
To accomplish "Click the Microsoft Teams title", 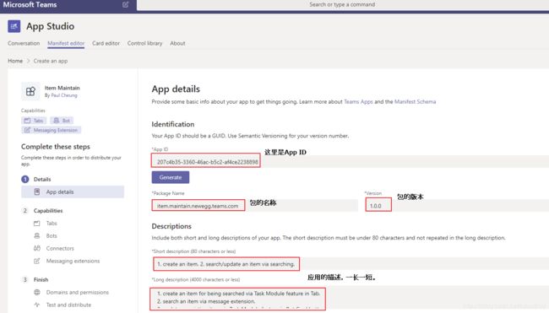I will click(x=30, y=4).
